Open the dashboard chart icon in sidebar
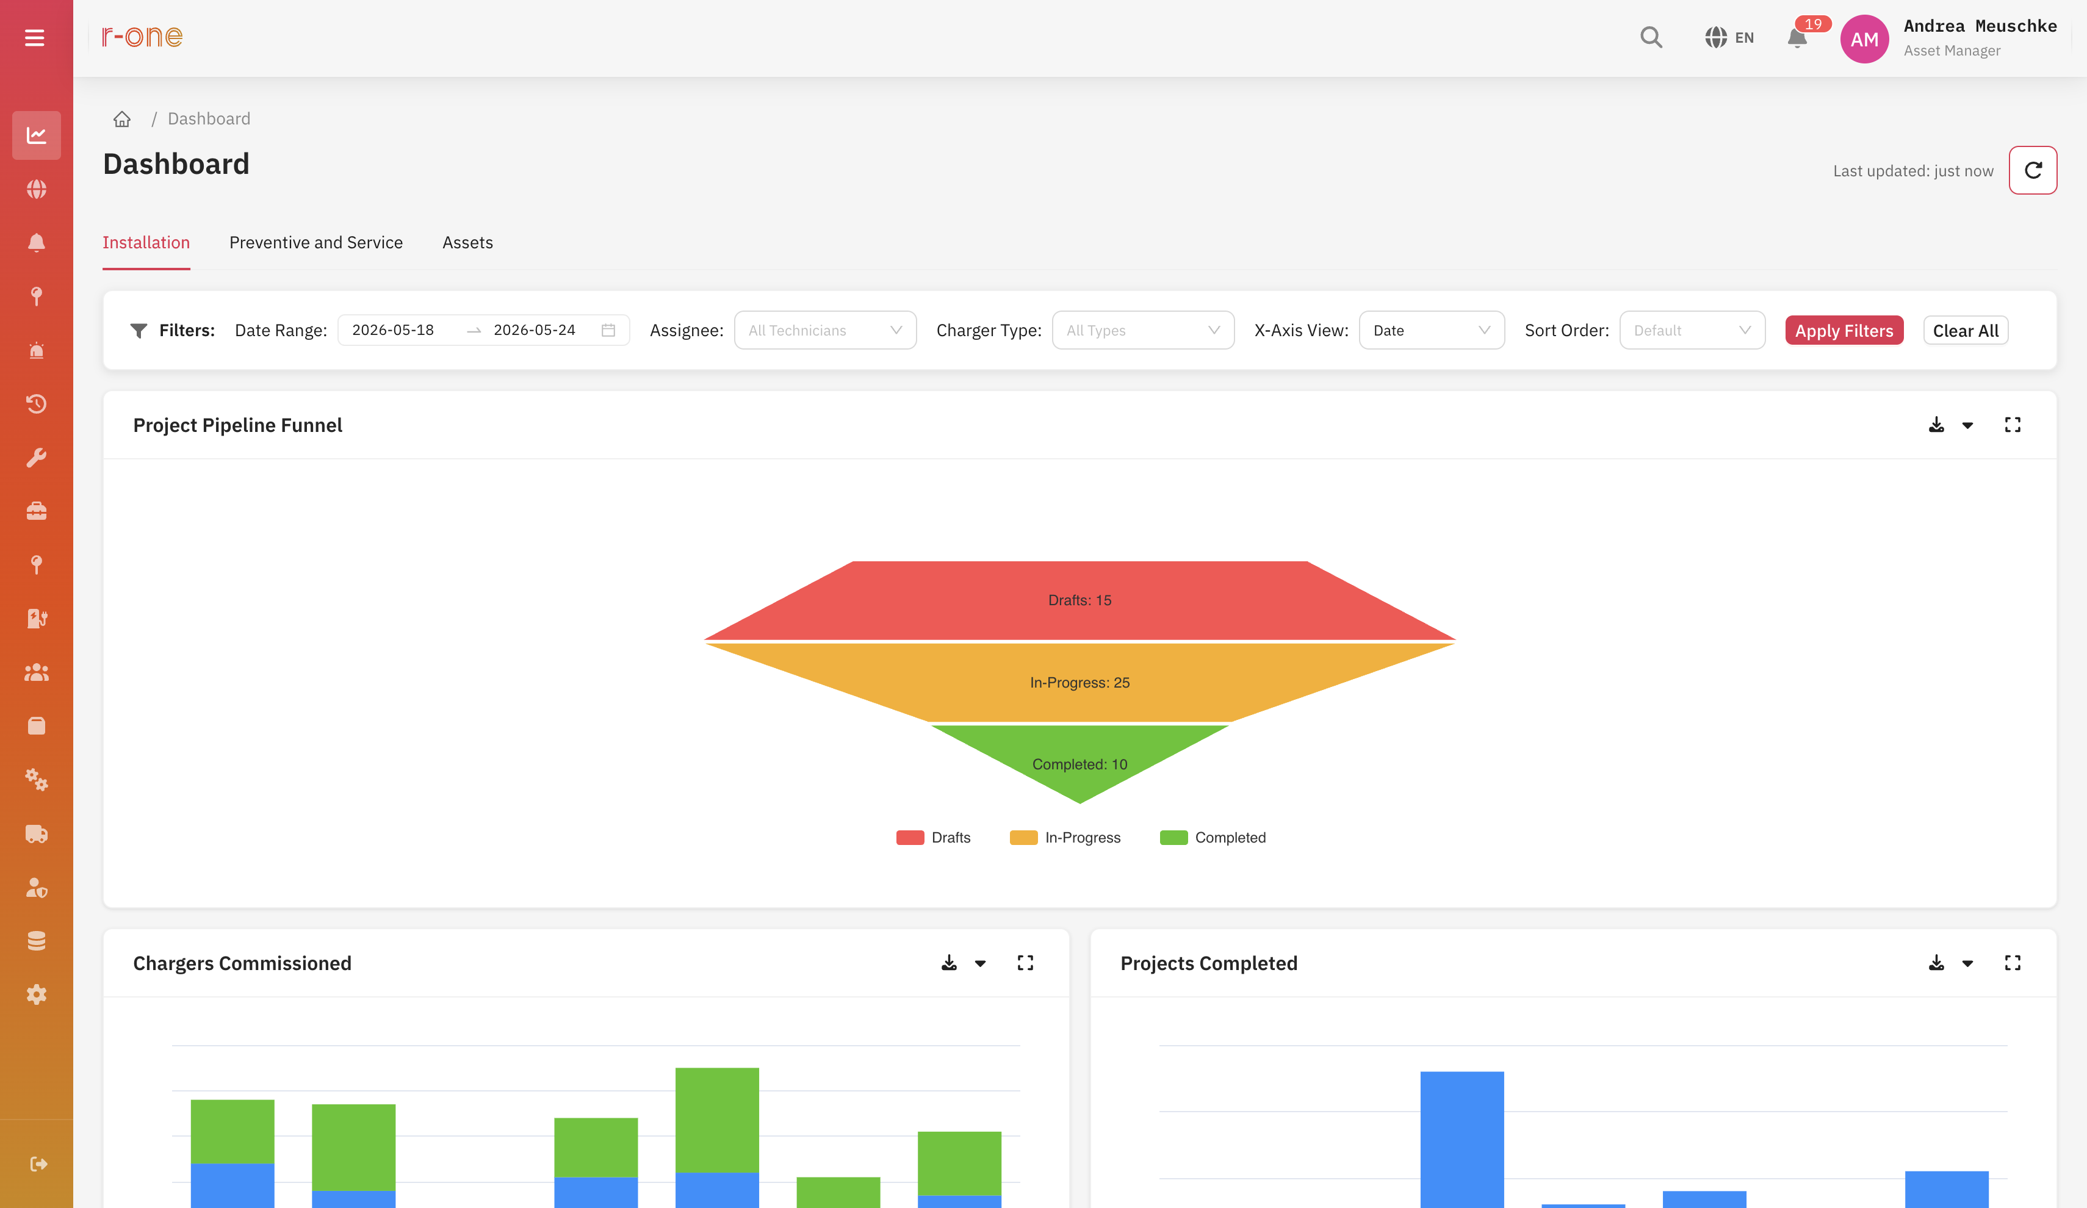This screenshot has width=2087, height=1208. tap(37, 135)
